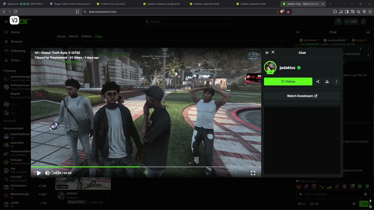
Task: Open the Brave Rewards triangle icon
Action: click(x=288, y=12)
